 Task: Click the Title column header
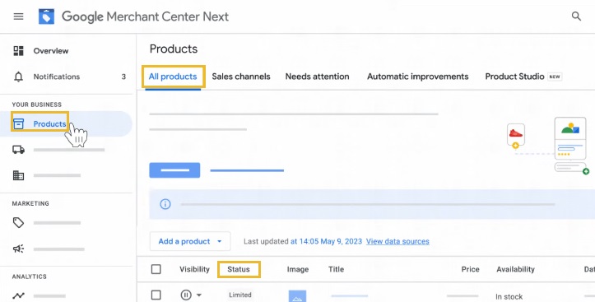(337, 269)
